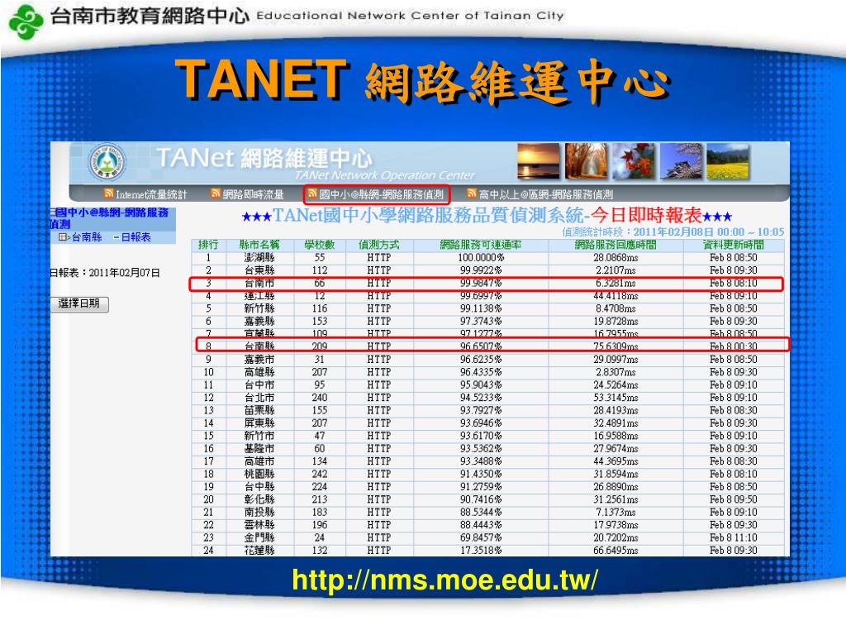Click the http://nms.moe.edu.tw/ URL text

click(x=444, y=580)
